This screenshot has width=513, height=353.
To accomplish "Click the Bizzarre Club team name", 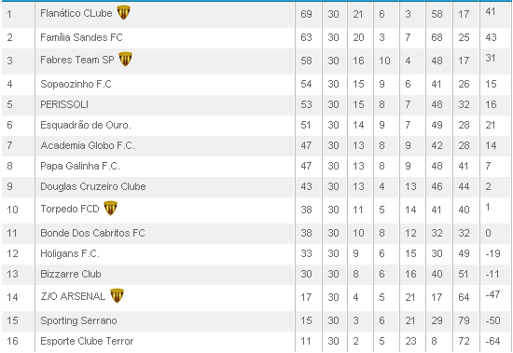I will (71, 274).
